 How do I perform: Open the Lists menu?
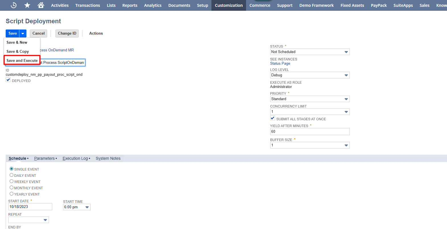(x=111, y=5)
